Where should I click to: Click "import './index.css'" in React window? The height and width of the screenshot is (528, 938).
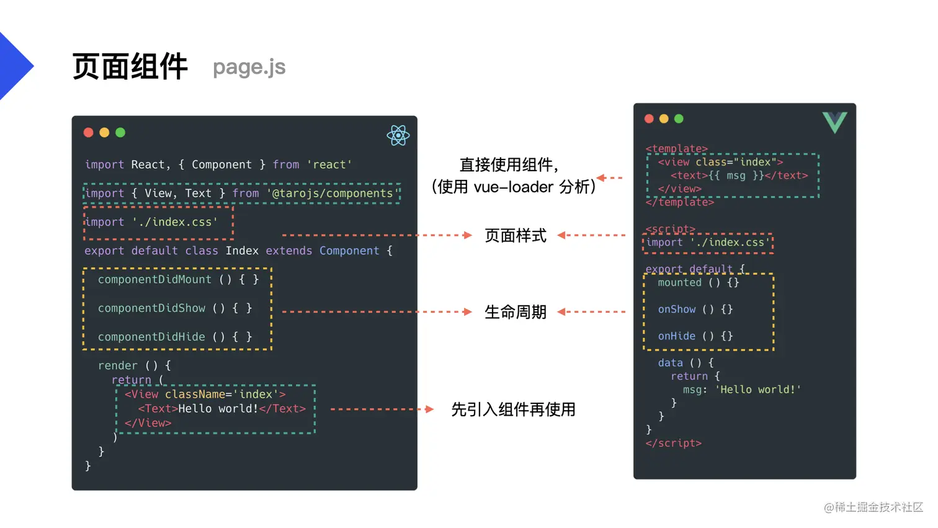[151, 221]
